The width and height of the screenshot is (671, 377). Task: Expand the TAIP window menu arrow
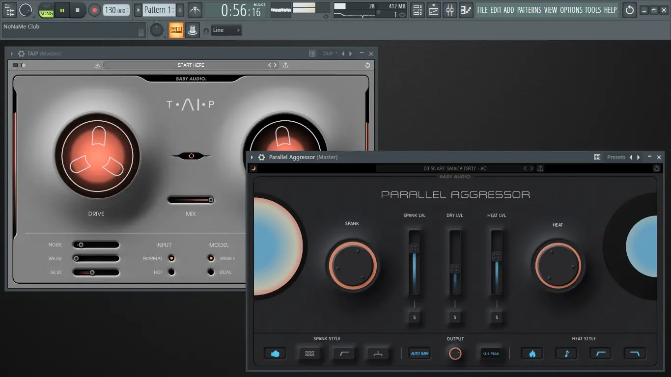pyautogui.click(x=12, y=54)
